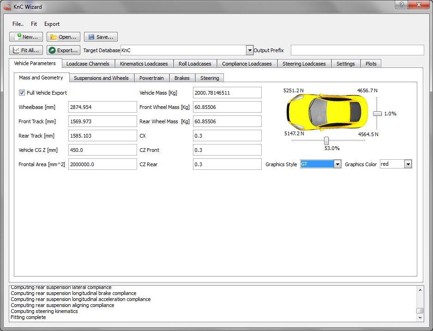433x331 pixels.
Task: Open a file with the folder icon button
Action: pos(64,37)
